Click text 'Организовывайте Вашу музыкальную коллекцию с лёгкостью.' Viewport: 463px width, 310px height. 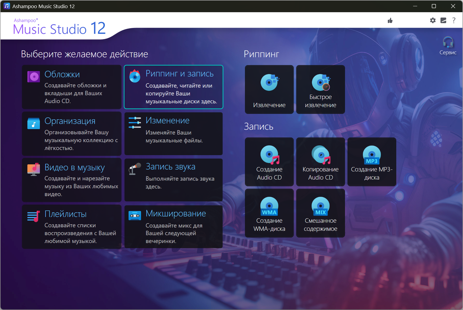tap(81, 140)
